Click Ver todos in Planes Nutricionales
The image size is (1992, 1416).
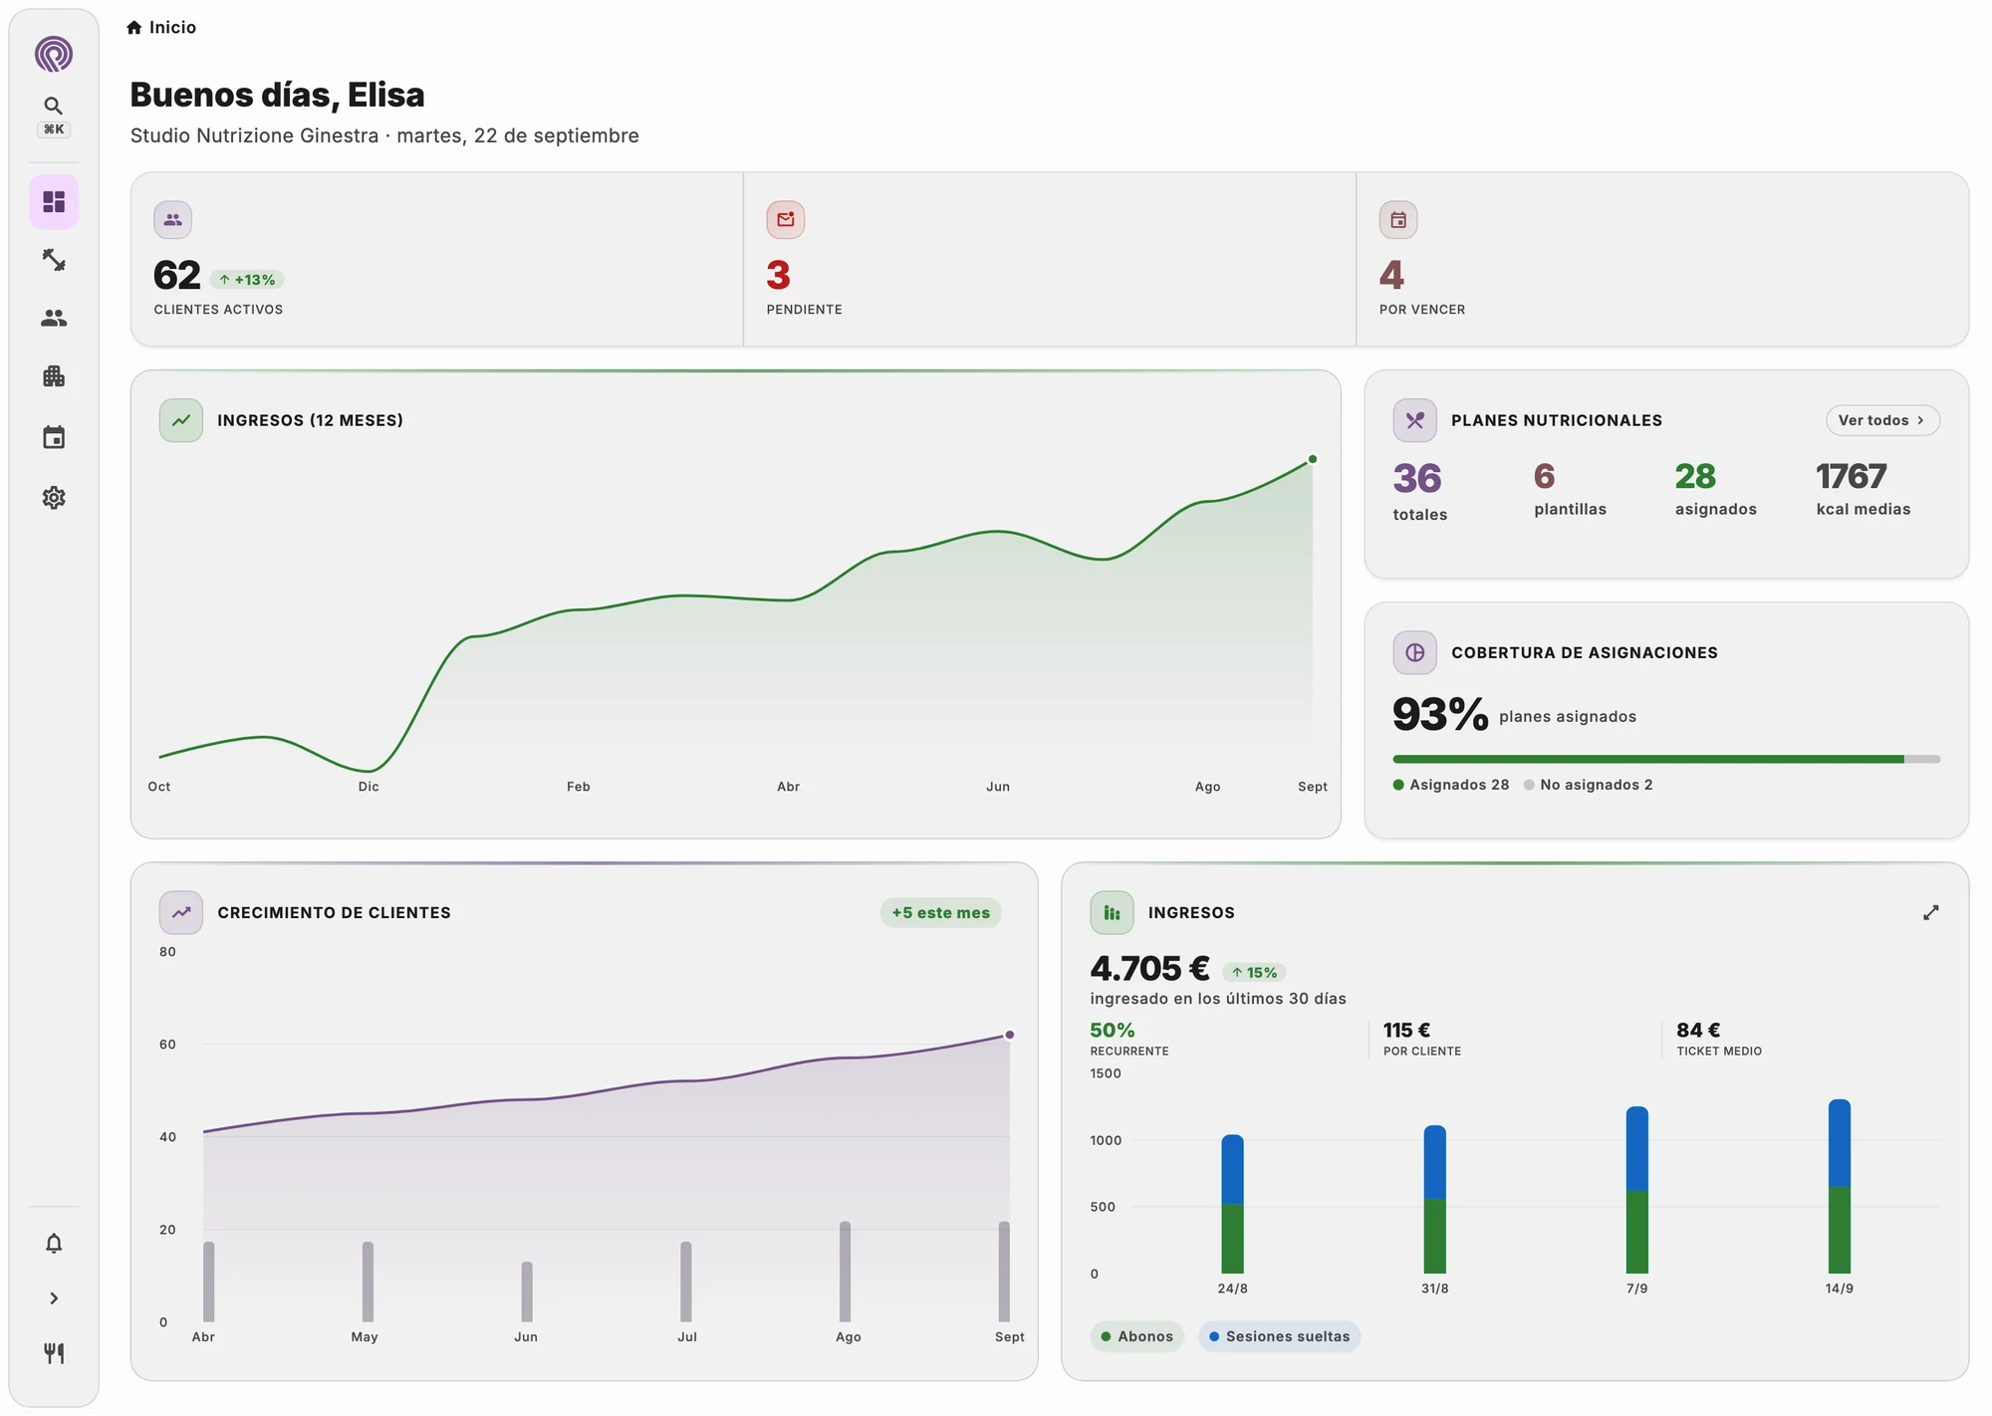pos(1882,420)
